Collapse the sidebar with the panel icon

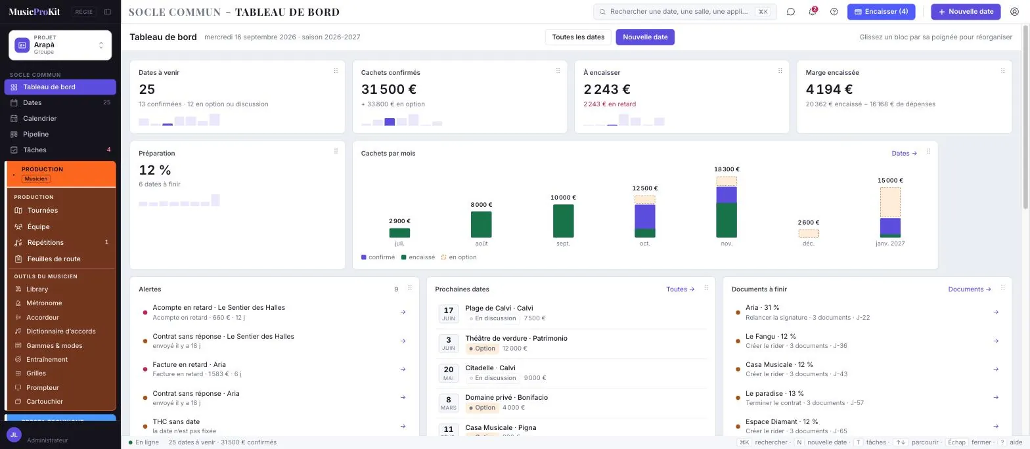108,12
